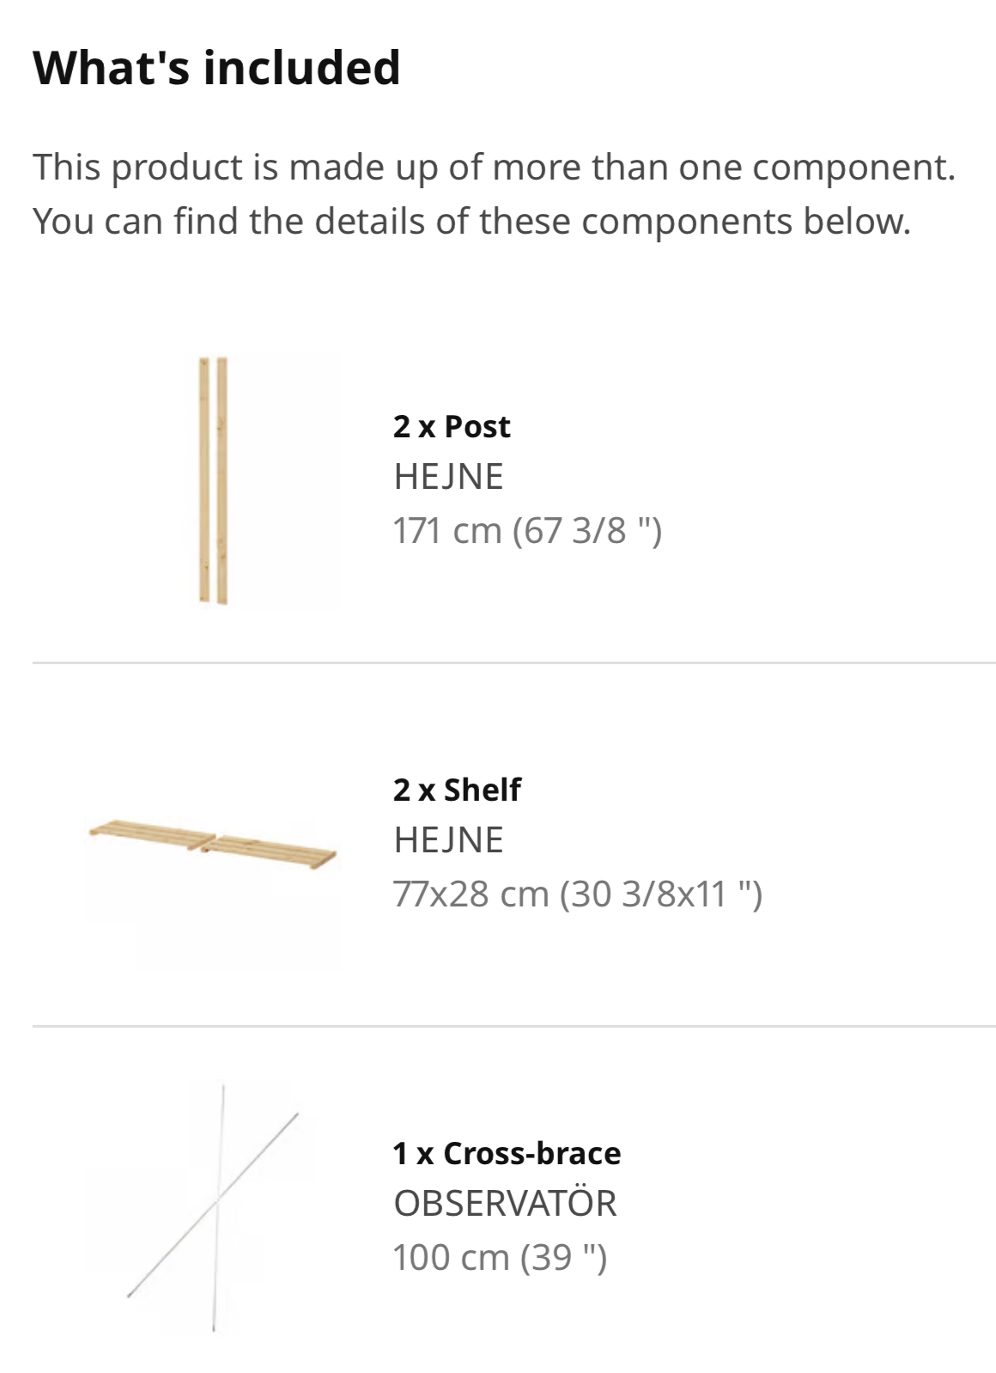Select the '1 x Cross-brace' title

[x=507, y=1153]
